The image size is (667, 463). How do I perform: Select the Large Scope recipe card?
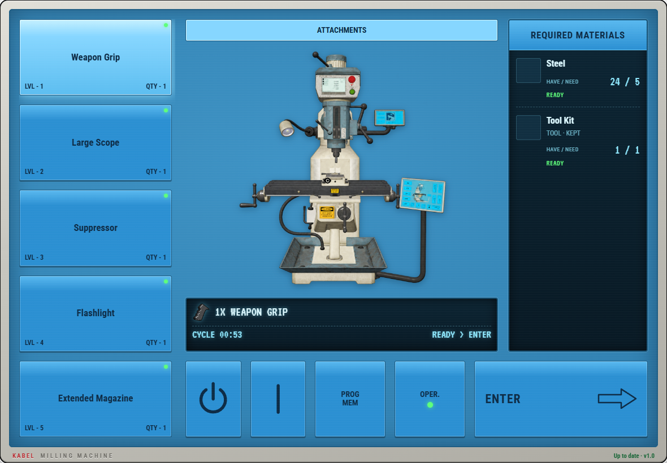click(x=96, y=143)
